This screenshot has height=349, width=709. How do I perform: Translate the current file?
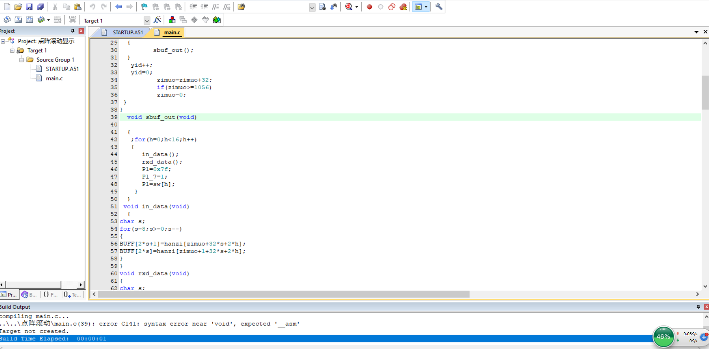[x=7, y=20]
